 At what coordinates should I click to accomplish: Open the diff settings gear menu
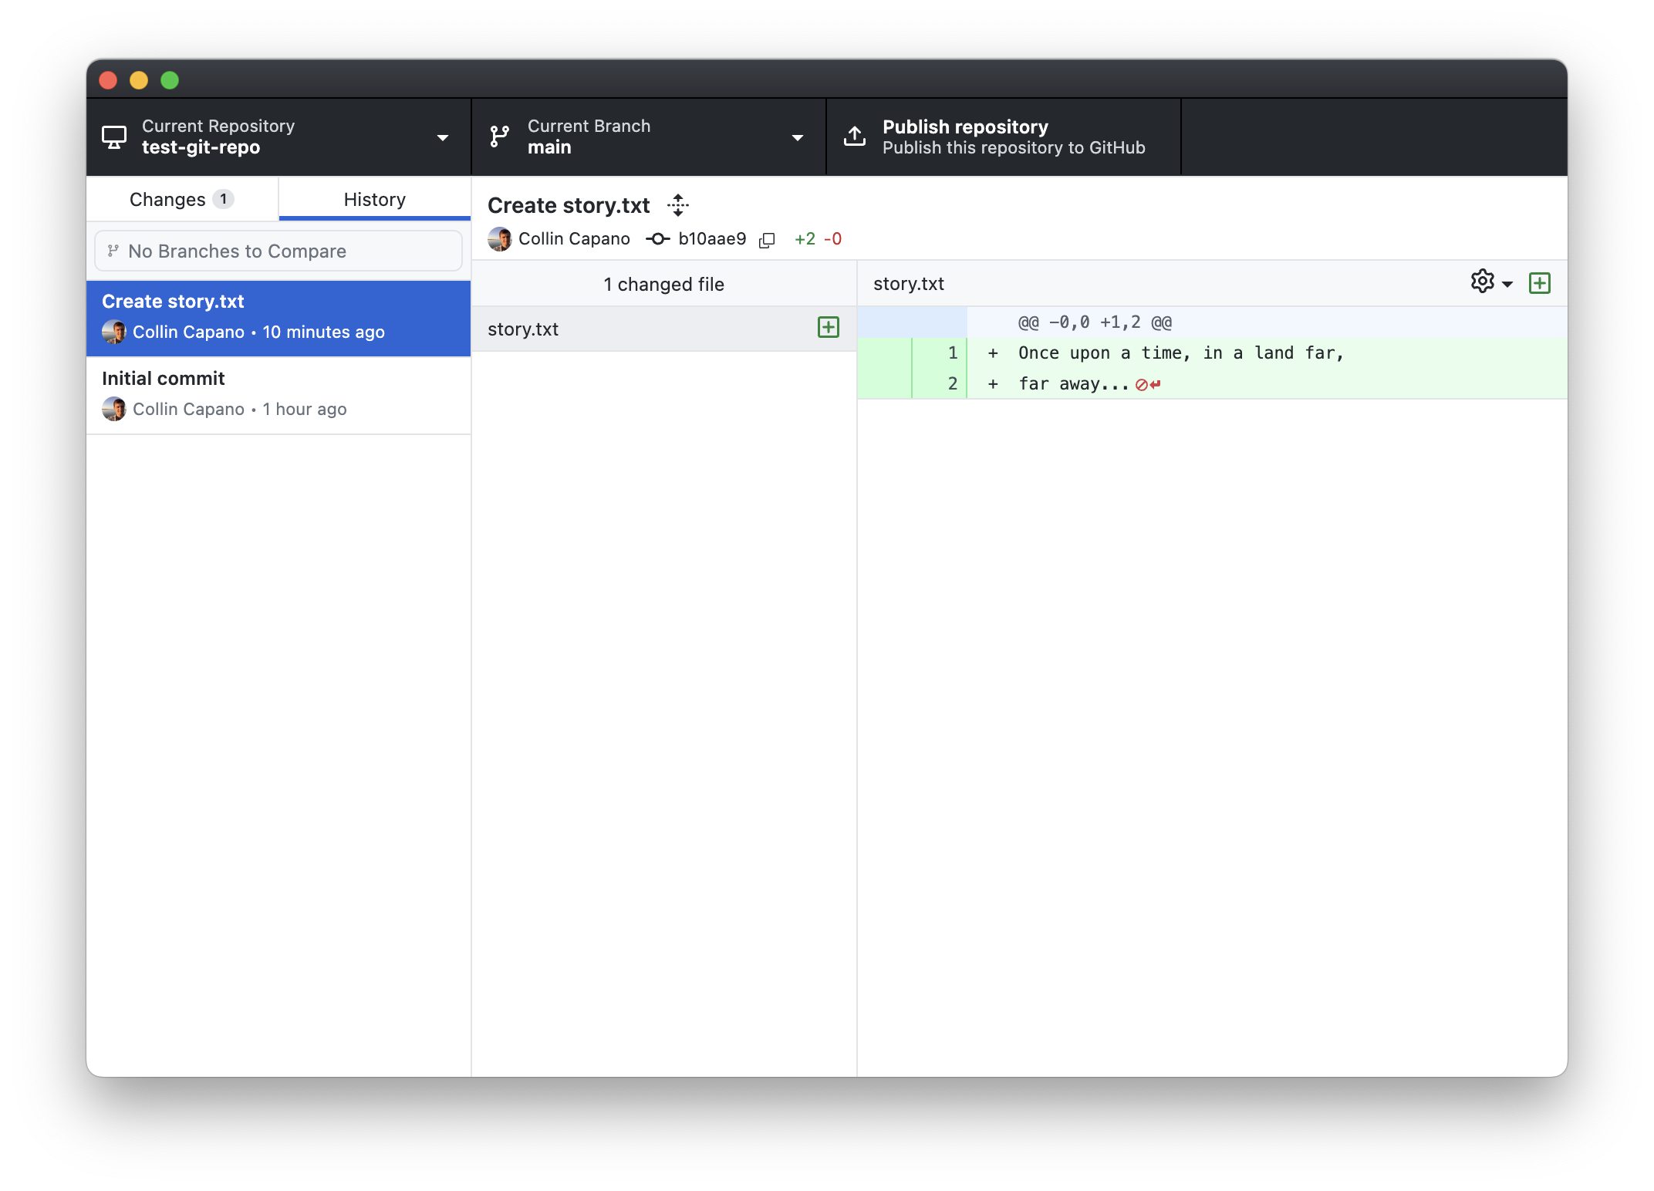pyautogui.click(x=1492, y=282)
